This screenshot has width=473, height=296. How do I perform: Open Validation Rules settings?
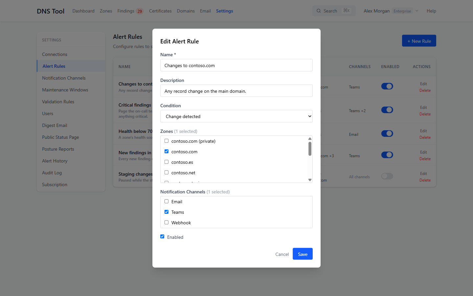point(71,102)
